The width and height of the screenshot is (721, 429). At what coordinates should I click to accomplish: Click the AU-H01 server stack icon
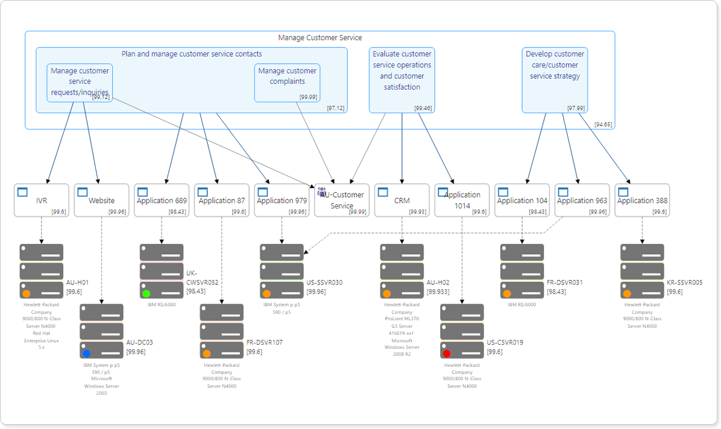pyautogui.click(x=42, y=270)
